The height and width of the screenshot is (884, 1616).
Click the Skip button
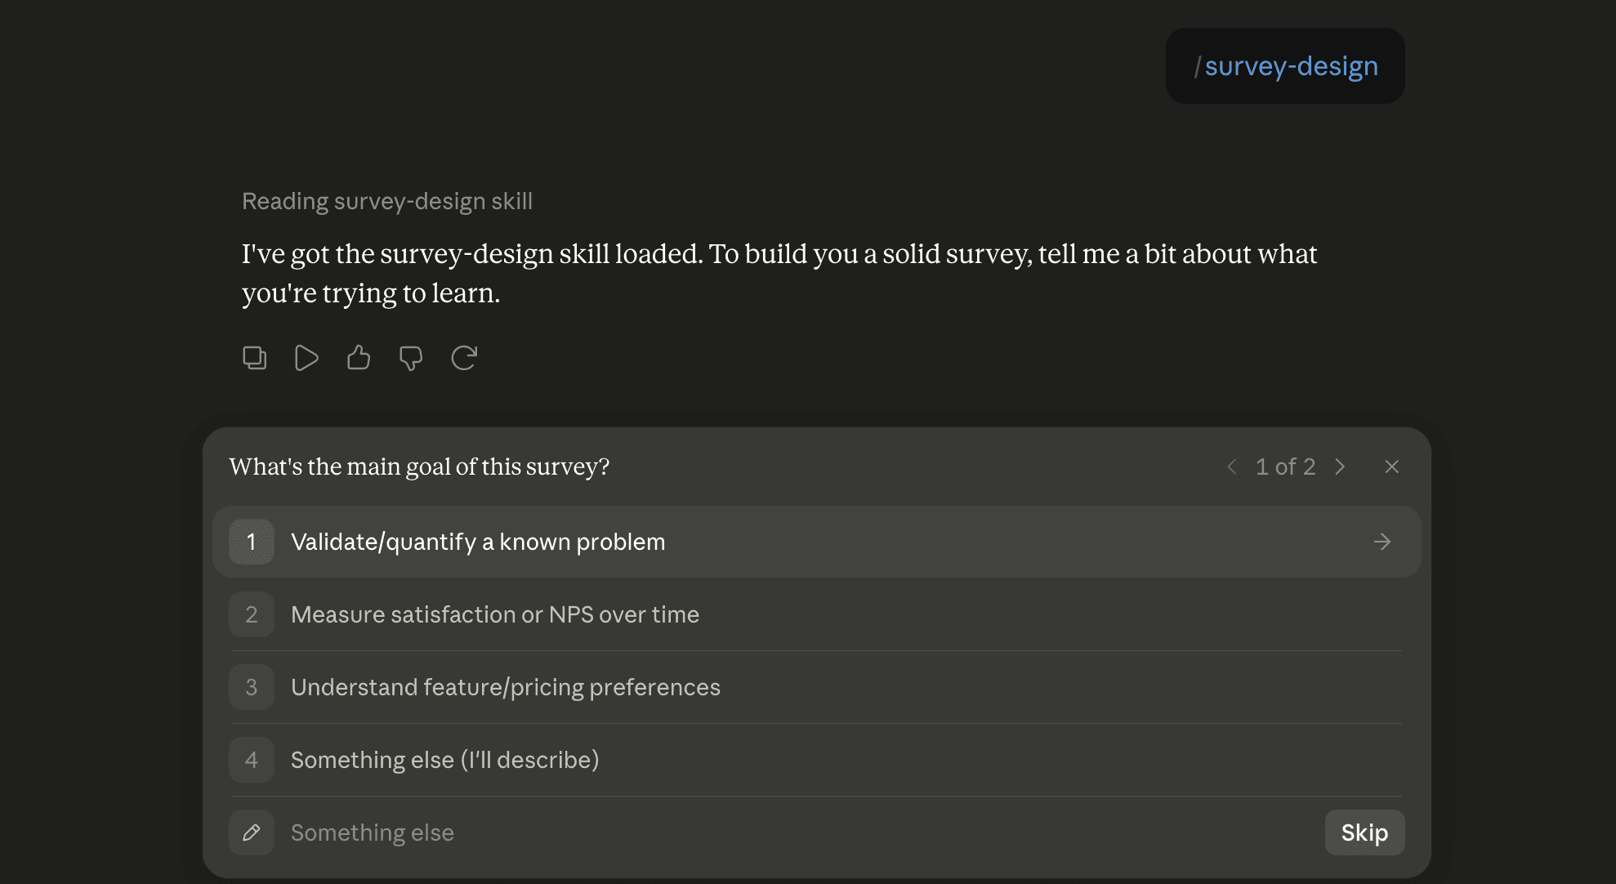(x=1364, y=833)
